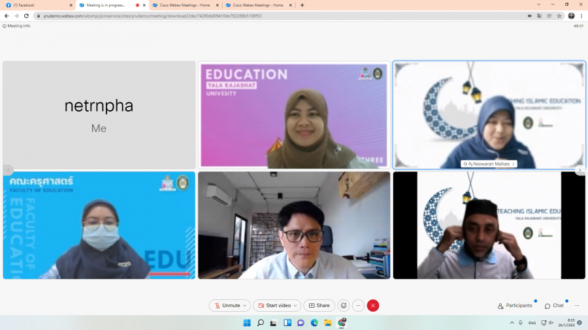
Task: Switch to the Facebook browser tab
Action: pos(36,5)
